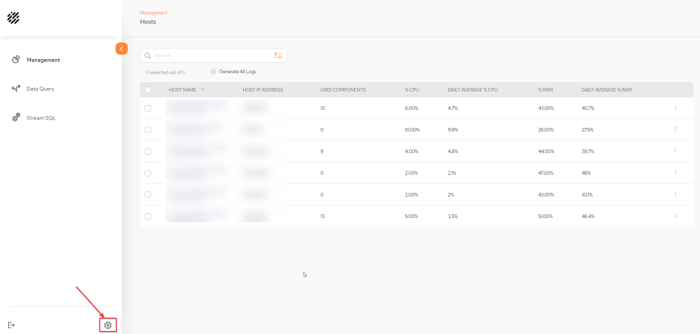Select the 48% daily RAM cell
The image size is (700, 334).
(586, 173)
